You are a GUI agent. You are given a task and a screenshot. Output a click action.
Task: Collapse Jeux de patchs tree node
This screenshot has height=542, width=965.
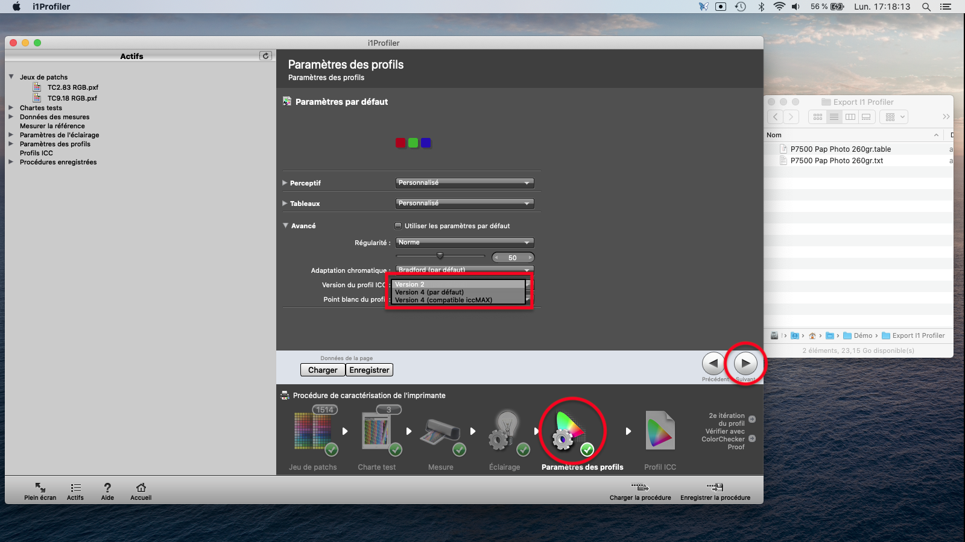point(11,77)
